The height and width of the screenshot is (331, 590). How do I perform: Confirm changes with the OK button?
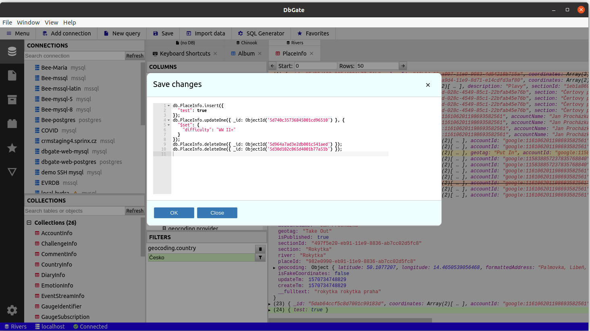[x=174, y=213]
